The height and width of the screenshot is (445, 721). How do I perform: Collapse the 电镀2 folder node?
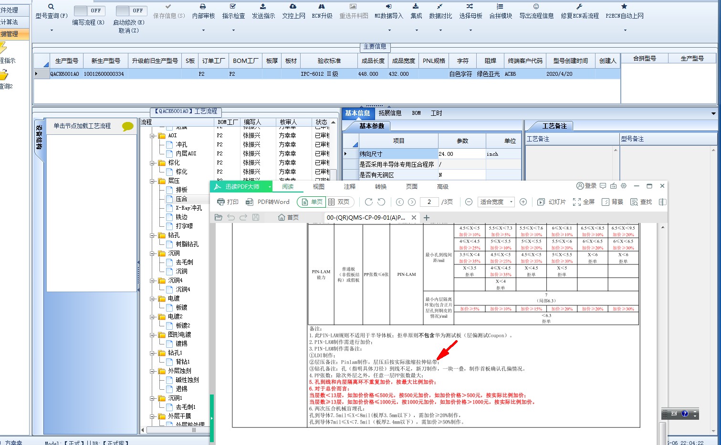point(152,317)
